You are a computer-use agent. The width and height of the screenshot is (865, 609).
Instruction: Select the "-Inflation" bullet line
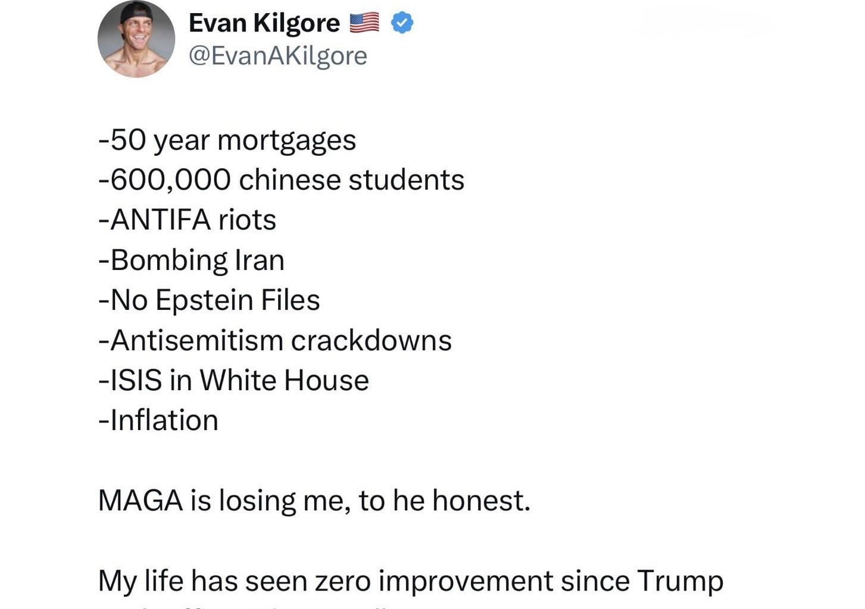click(x=158, y=420)
